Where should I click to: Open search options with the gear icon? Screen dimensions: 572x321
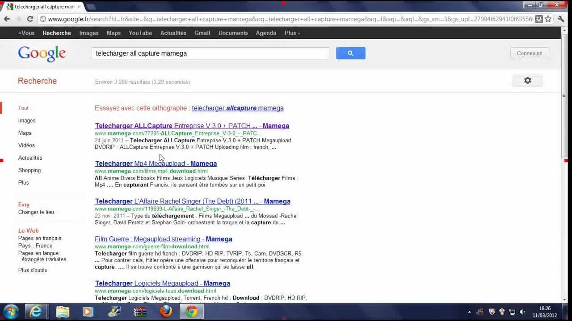coord(527,80)
